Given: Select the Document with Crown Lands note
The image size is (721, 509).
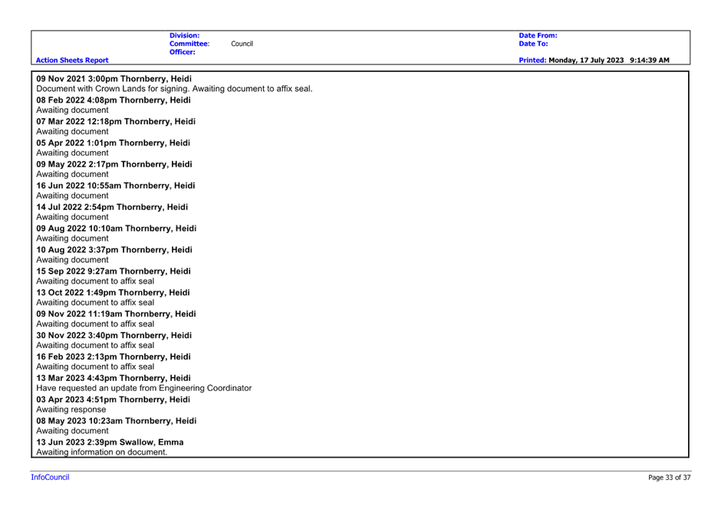Looking at the screenshot, I should [174, 89].
